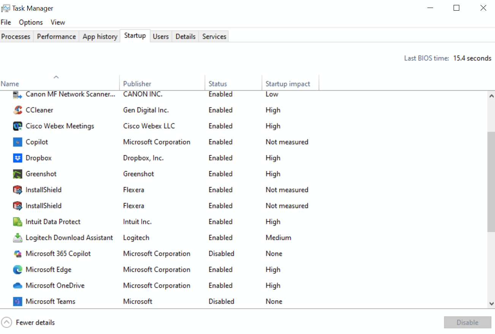
Task: Sort by the Name column header
Action: [x=60, y=83]
